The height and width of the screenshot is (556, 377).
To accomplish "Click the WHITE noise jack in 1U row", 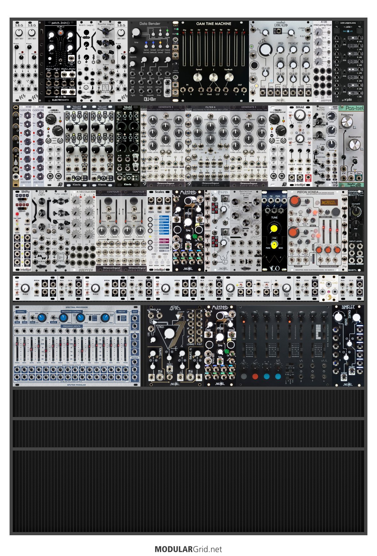I will [x=249, y=291].
